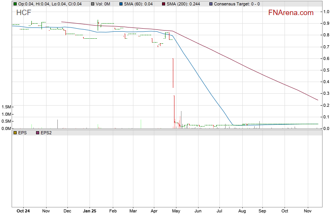The image size is (333, 219).
Task: Click the maroon SMA (200) legend swatch
Action: pyautogui.click(x=163, y=4)
